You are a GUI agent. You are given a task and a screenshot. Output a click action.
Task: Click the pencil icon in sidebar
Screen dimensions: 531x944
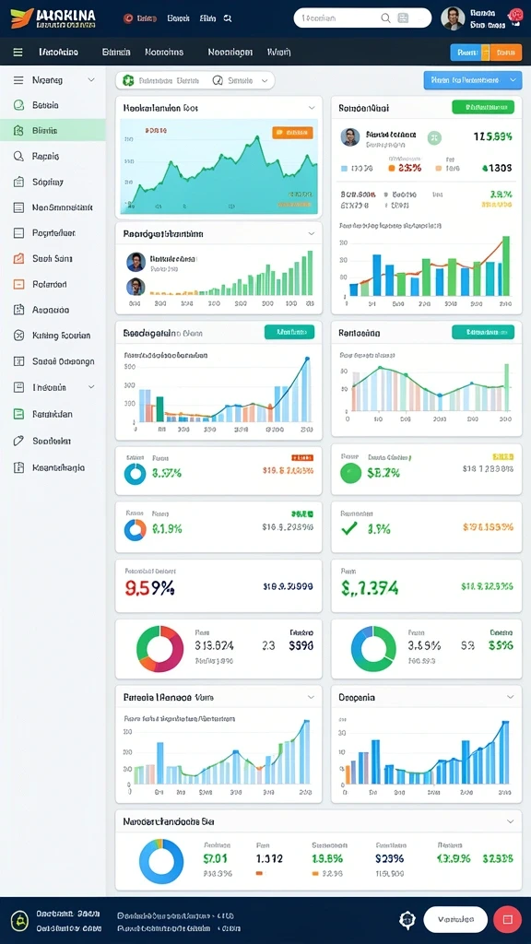pos(18,441)
